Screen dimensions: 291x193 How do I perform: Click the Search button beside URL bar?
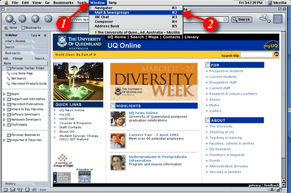pyautogui.click(x=242, y=19)
